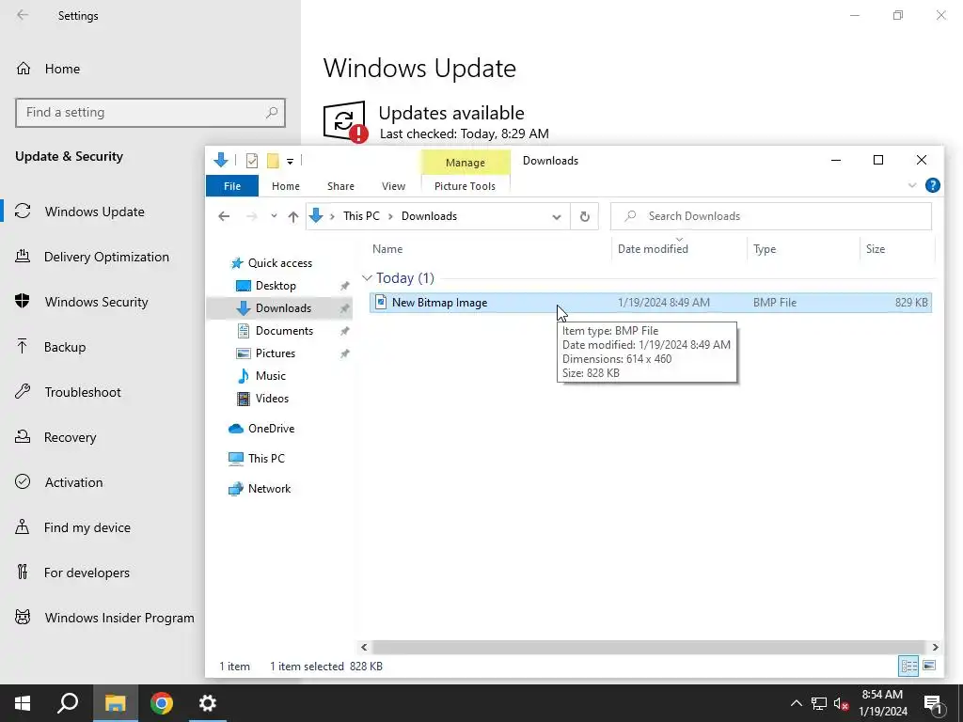Viewport: 963px width, 722px height.
Task: Switch to Large thumbnails view button
Action: click(929, 666)
